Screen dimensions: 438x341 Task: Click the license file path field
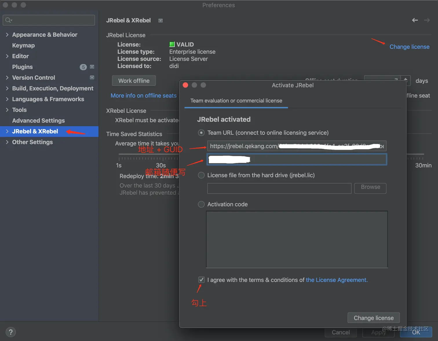[279, 188]
